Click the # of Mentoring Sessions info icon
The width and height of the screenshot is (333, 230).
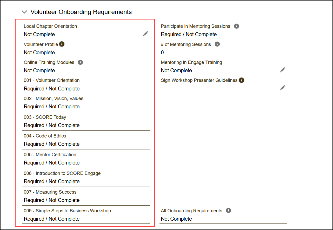(x=217, y=44)
